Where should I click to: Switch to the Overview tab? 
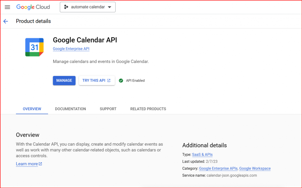32,109
